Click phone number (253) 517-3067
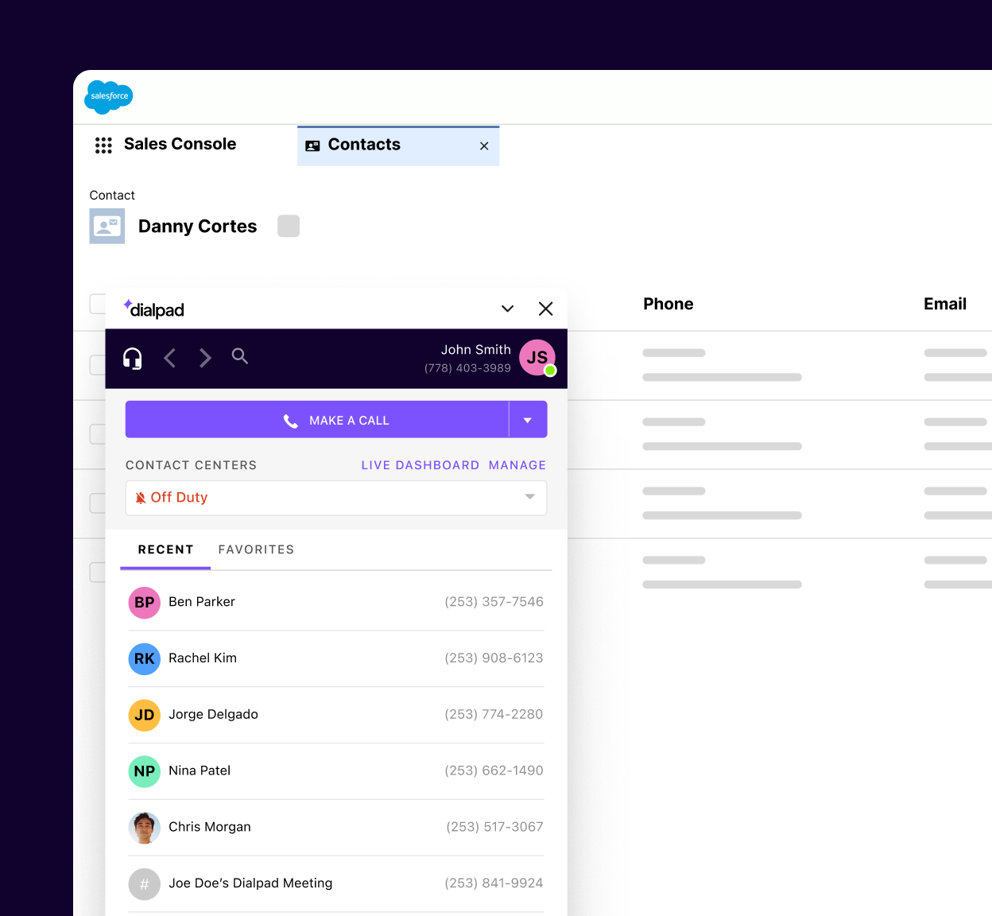 tap(494, 827)
